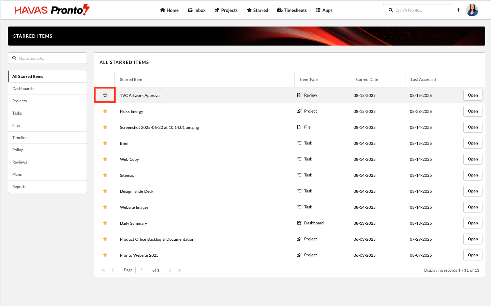This screenshot has height=306, width=491.
Task: Click the plus icon beside the search box
Action: pos(459,10)
